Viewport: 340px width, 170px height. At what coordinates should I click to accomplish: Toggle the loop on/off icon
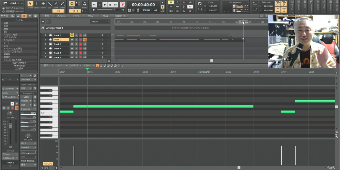click(x=200, y=3)
